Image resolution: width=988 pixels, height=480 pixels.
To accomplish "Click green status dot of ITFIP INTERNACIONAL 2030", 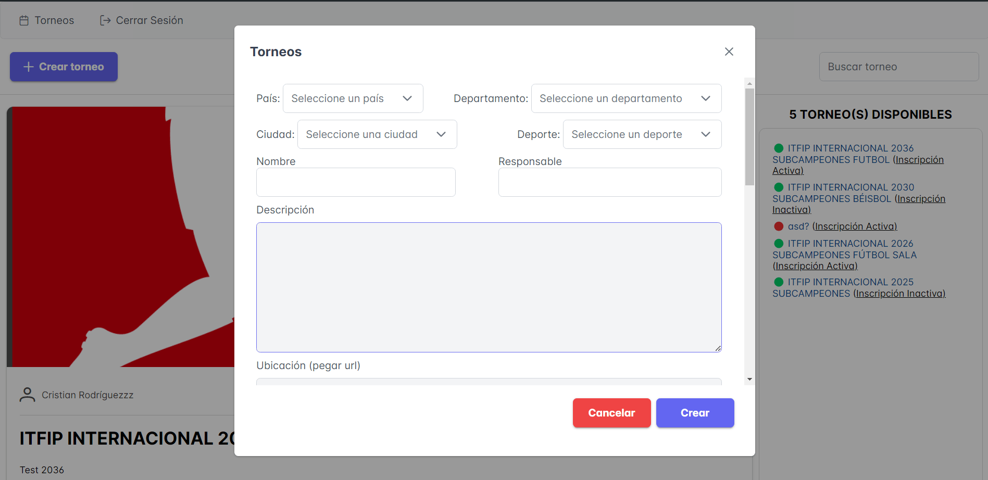I will [779, 187].
